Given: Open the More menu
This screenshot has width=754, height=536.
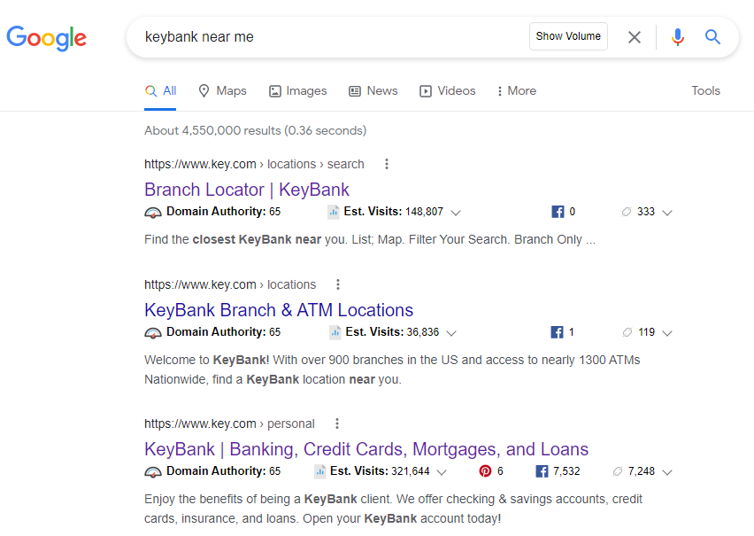Looking at the screenshot, I should coord(517,91).
